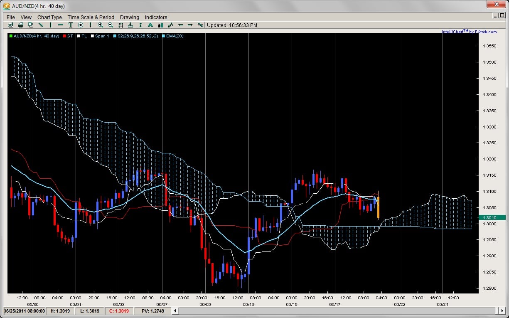
Task: Click the 'Updated: 10:56:33 PM' text
Action: pyautogui.click(x=232, y=25)
